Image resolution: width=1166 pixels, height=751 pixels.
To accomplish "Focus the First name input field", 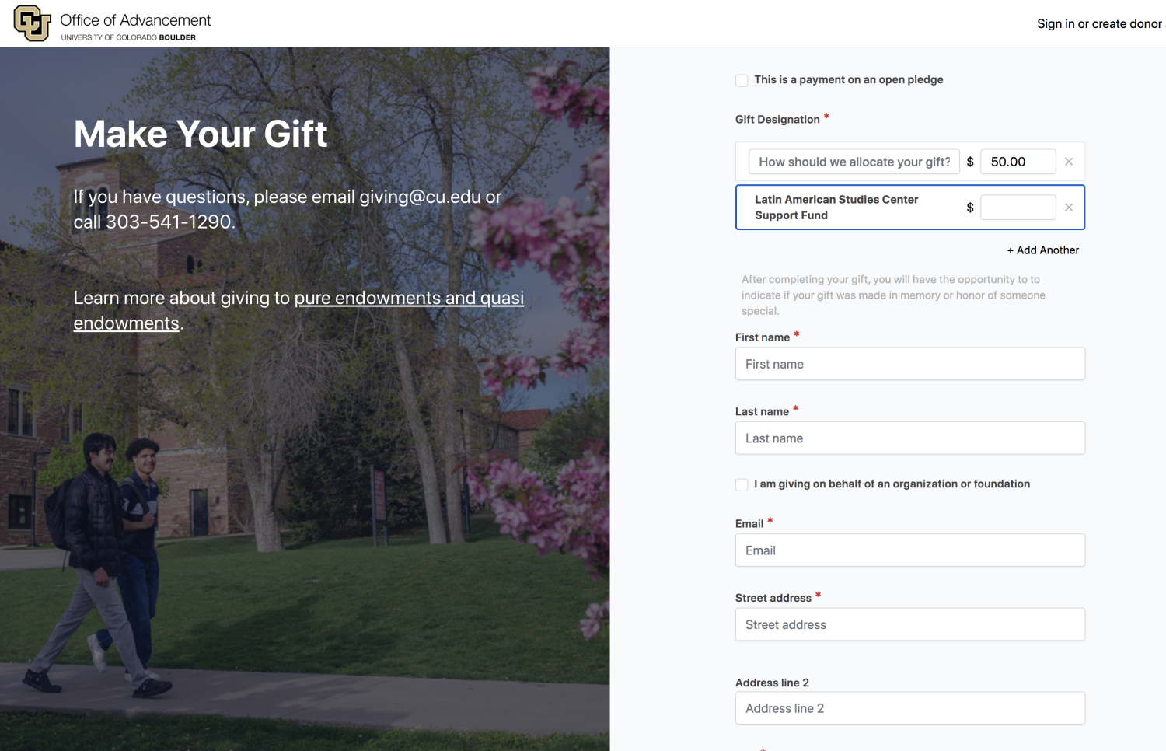I will click(909, 364).
